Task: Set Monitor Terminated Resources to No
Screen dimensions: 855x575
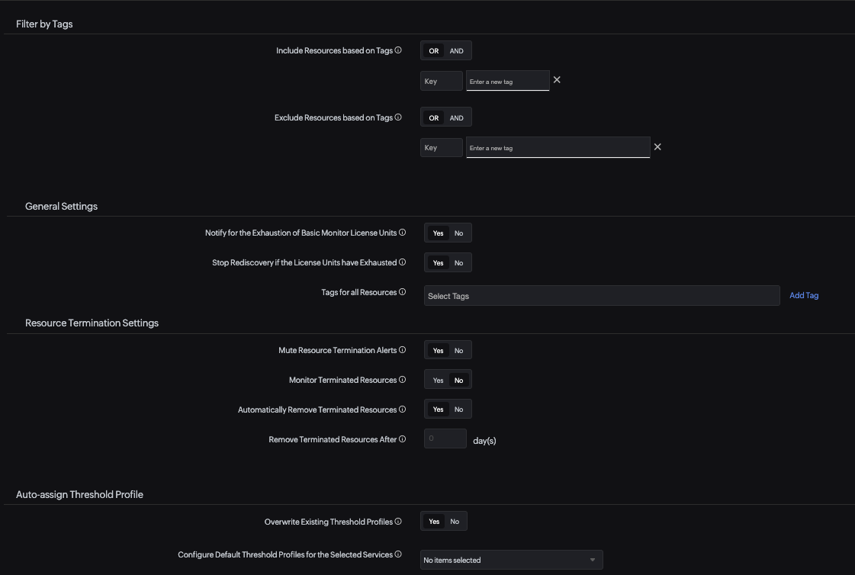Action: tap(458, 379)
